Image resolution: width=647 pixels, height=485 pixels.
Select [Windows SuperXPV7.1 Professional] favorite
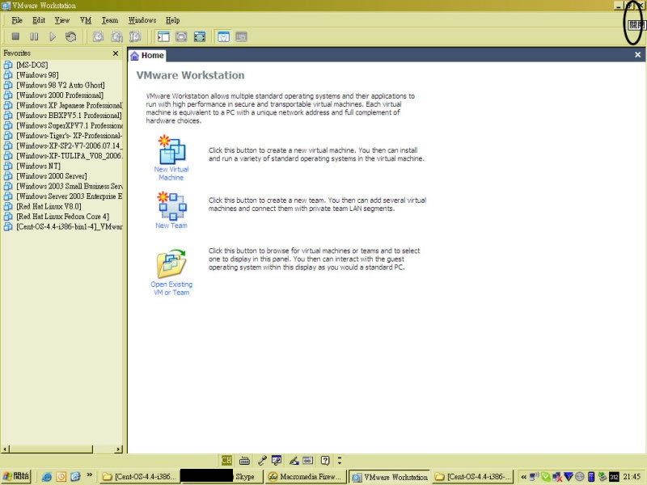(x=70, y=125)
